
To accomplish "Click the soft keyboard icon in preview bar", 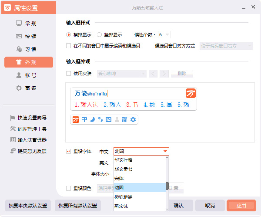I will [108, 119].
